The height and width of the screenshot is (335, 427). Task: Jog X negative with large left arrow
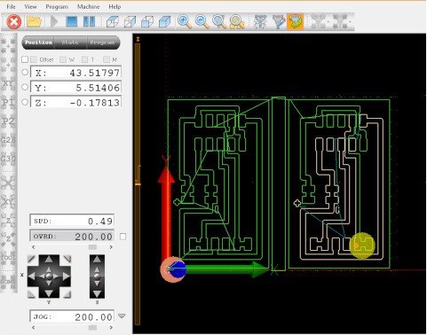[32, 277]
